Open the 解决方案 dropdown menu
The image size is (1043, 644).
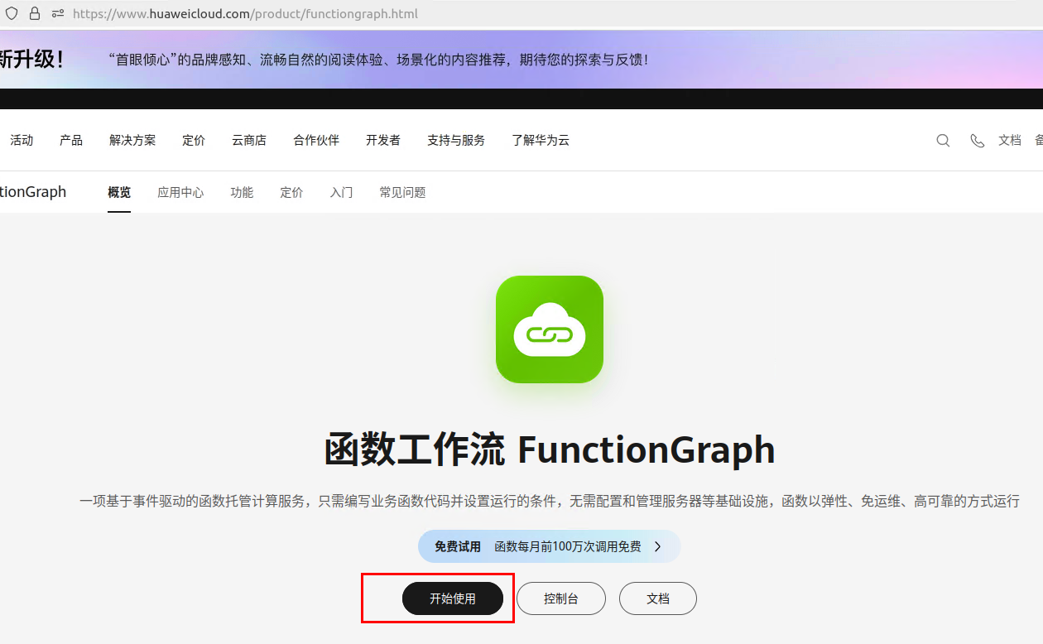tap(132, 141)
